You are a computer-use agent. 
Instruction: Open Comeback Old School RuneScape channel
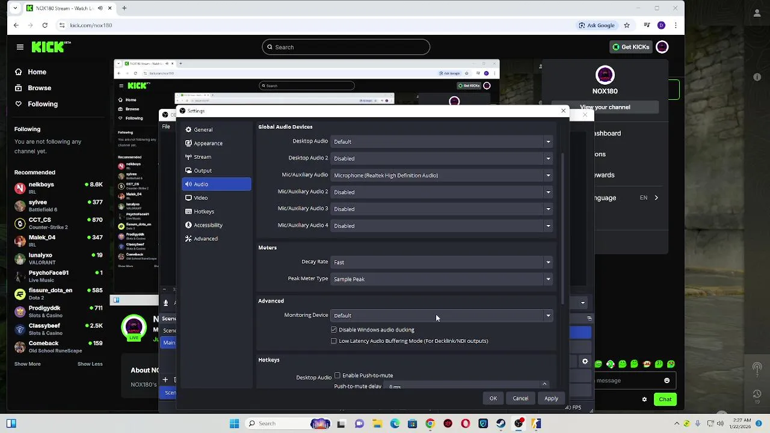tap(59, 346)
